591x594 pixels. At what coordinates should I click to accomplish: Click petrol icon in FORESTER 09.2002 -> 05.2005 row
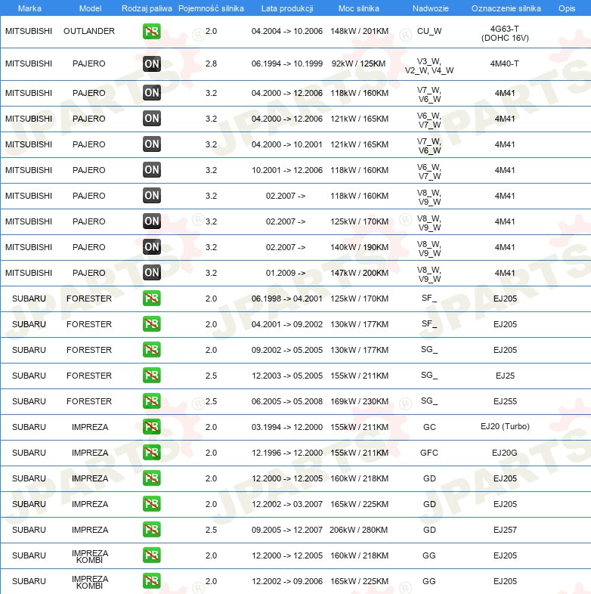click(152, 350)
